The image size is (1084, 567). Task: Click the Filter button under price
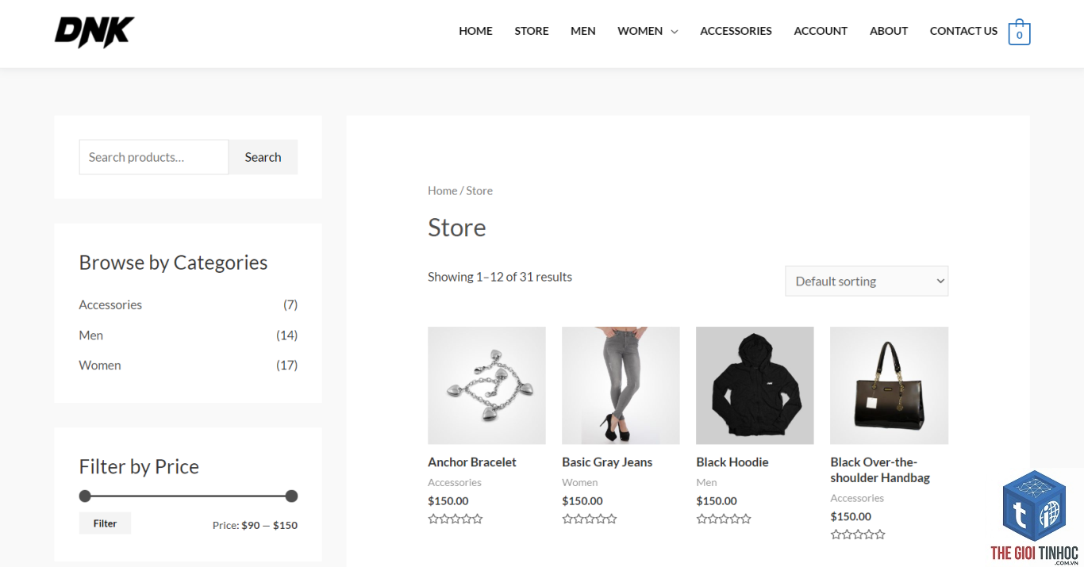tap(105, 523)
